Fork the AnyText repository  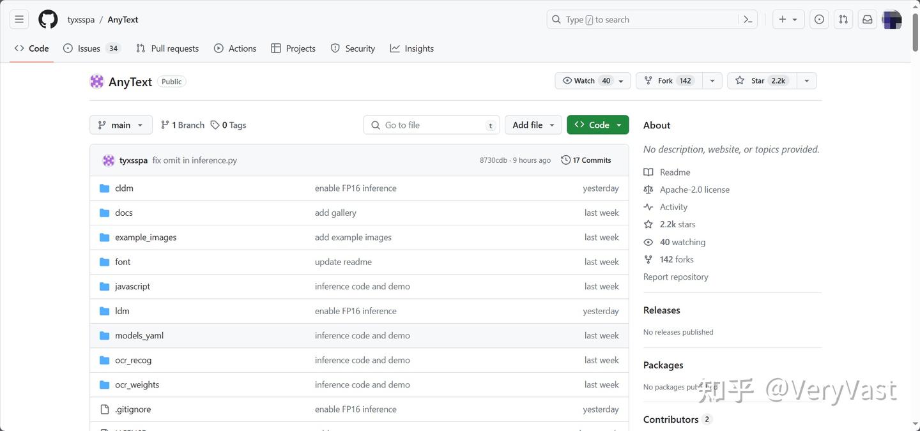665,81
